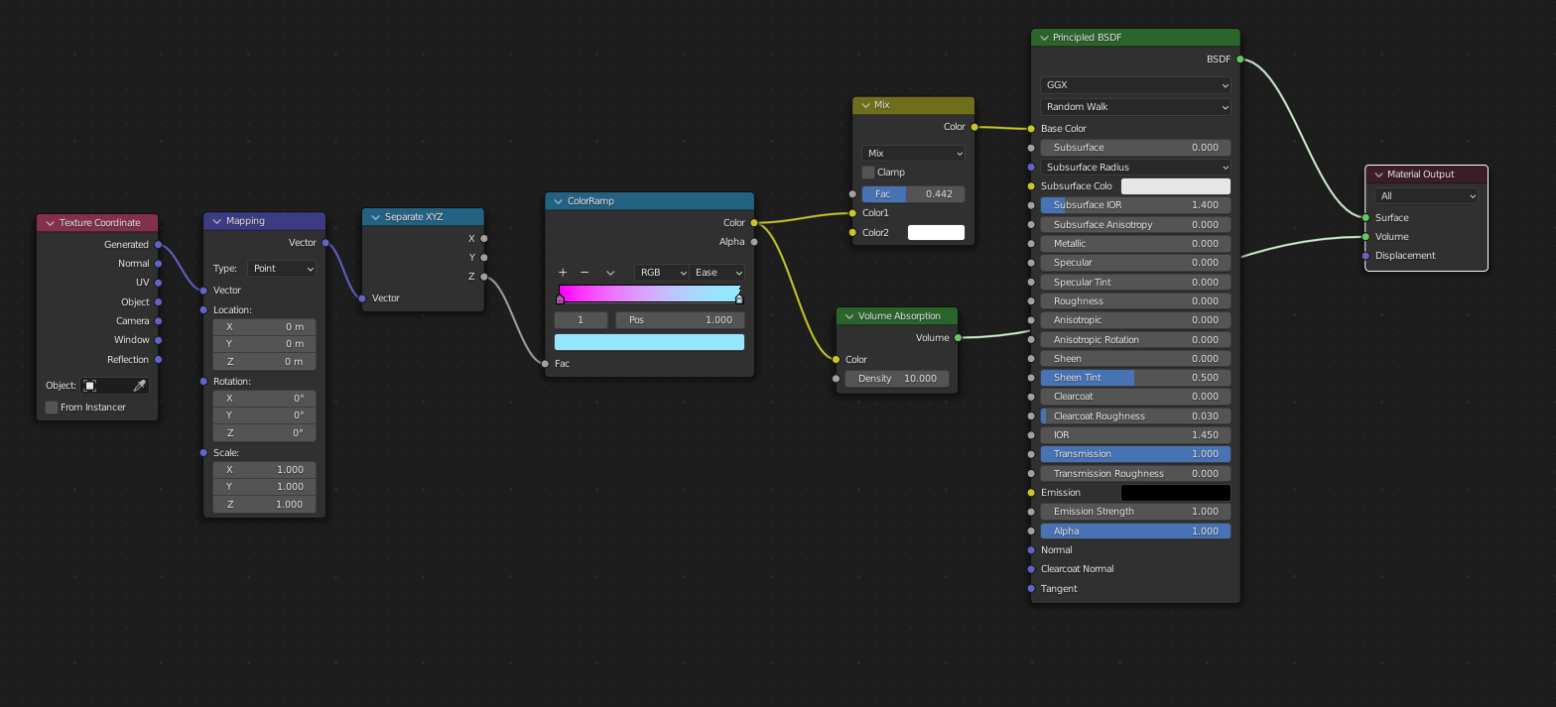Click the object icon in the Object field

coord(90,386)
